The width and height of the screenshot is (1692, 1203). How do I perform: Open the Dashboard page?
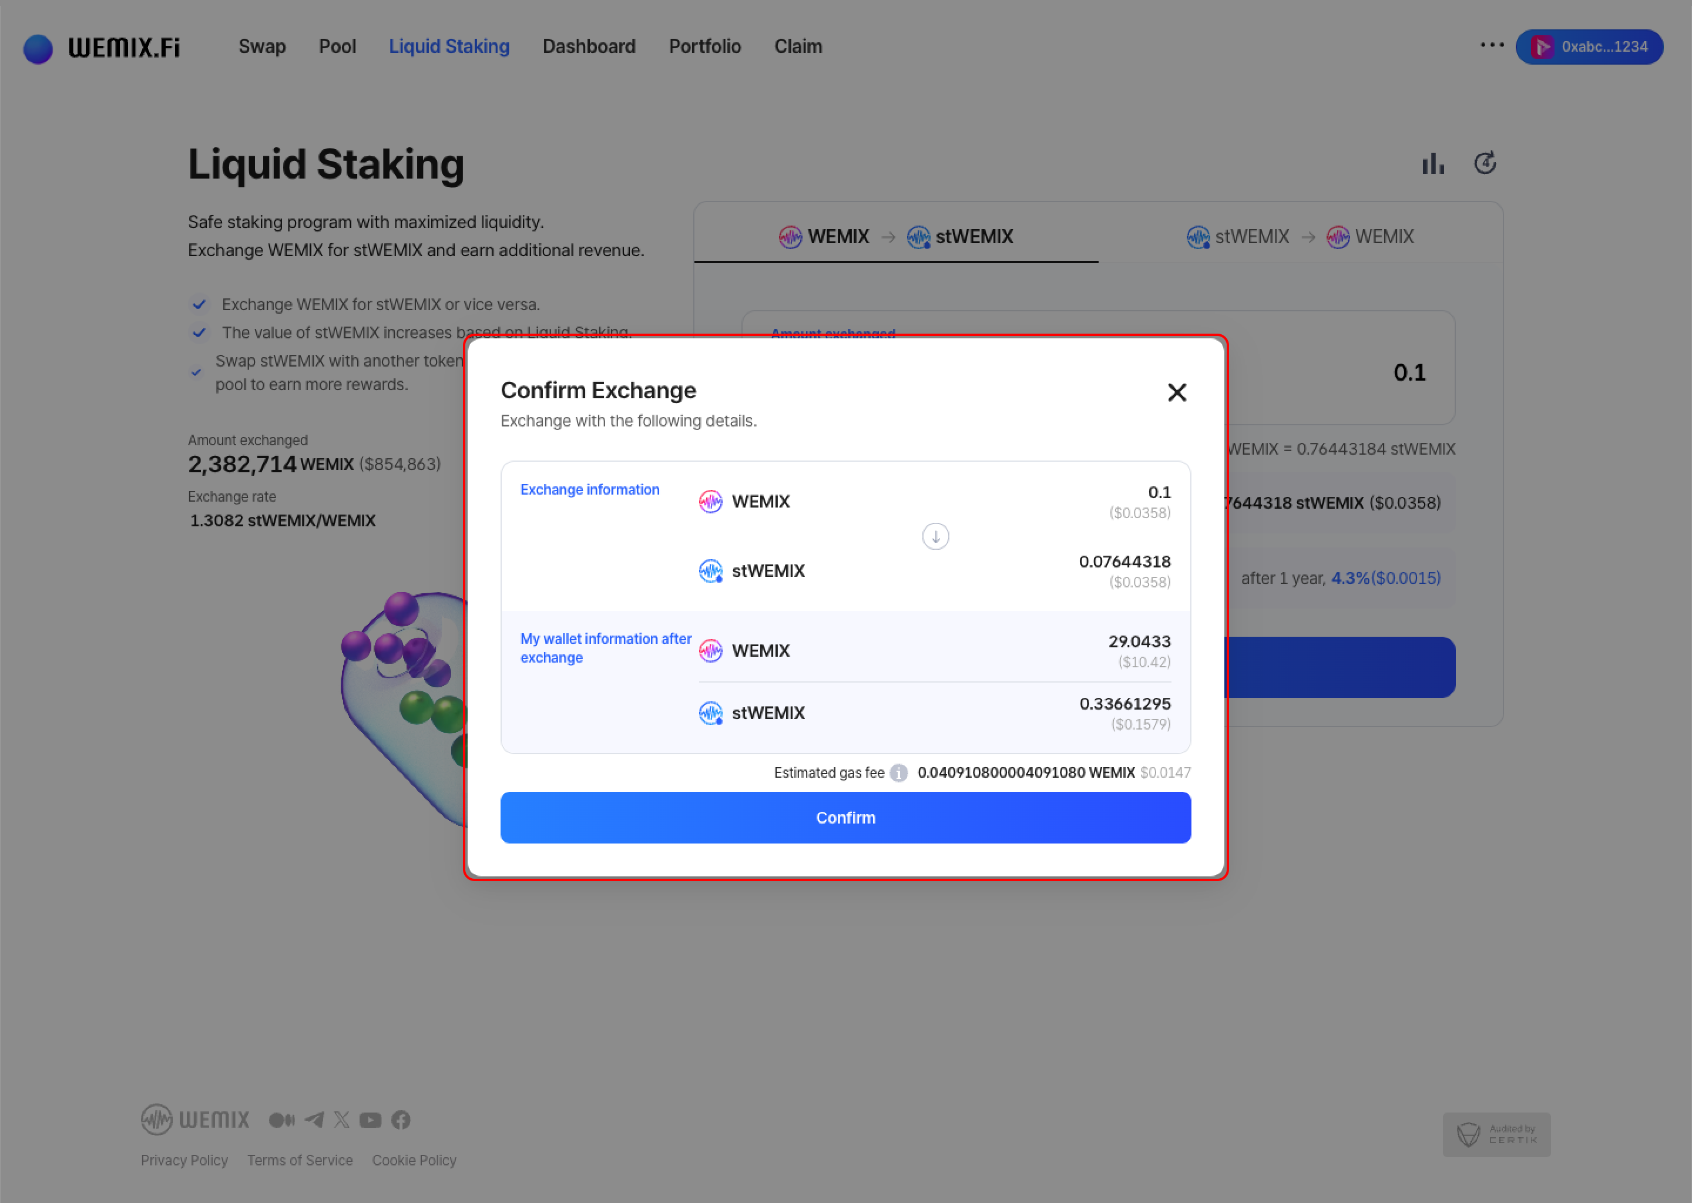589,46
